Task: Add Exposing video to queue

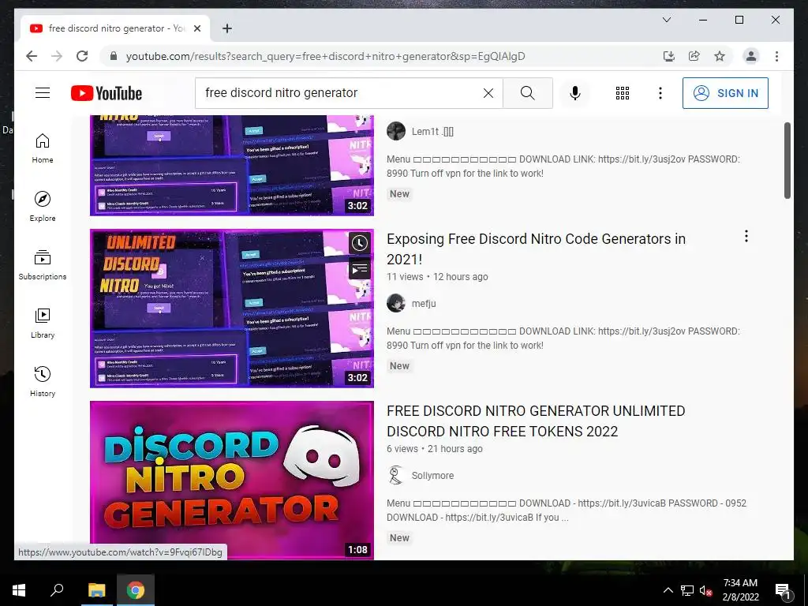Action: 359,268
